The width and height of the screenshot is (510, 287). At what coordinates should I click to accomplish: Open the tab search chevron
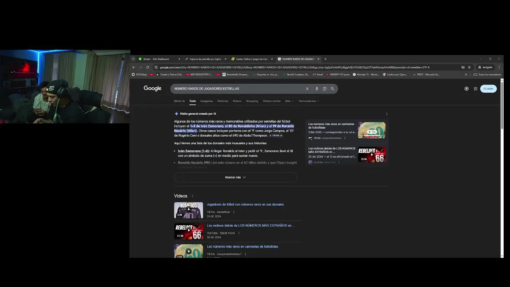pyautogui.click(x=133, y=59)
